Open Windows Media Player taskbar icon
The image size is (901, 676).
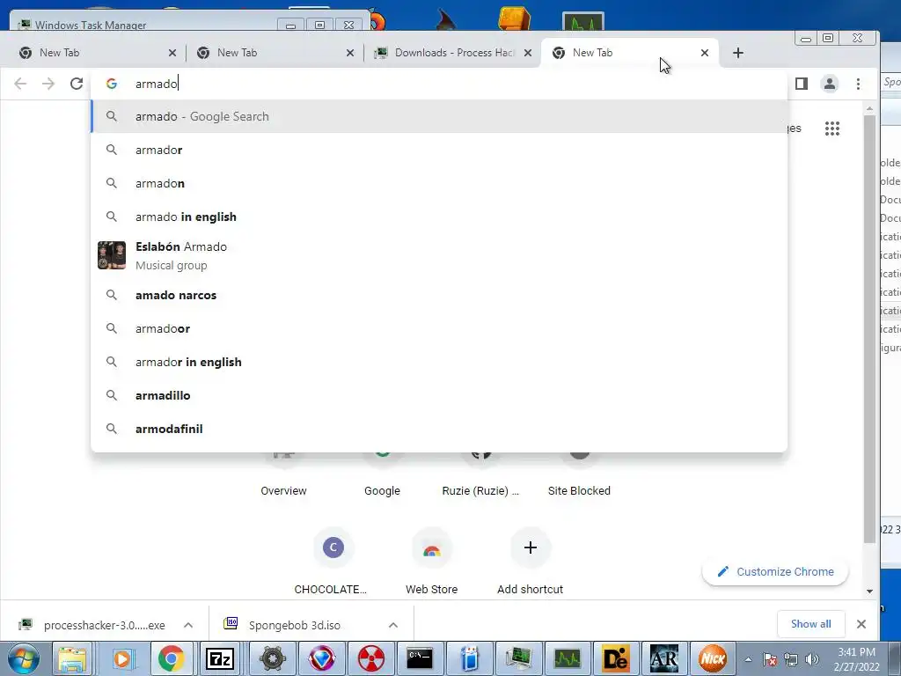pos(122,658)
